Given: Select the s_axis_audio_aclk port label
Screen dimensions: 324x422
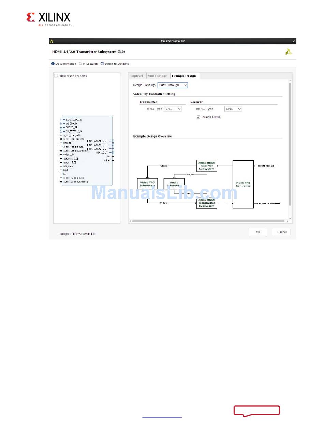Looking at the screenshot, I should point(74,147).
